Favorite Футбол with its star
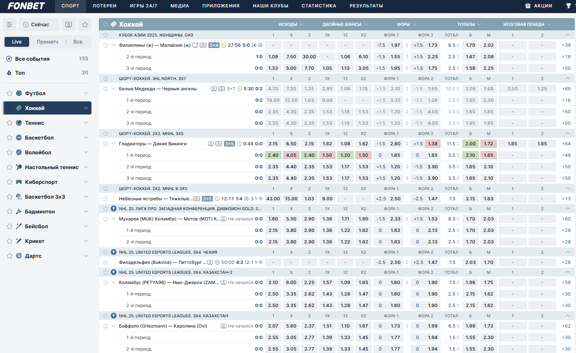Screen dimensions: 576x353 coord(9,93)
